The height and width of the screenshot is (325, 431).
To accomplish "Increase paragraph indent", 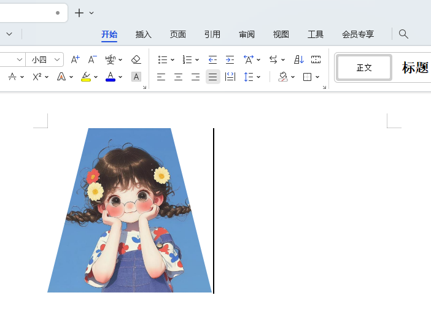I will coord(230,59).
